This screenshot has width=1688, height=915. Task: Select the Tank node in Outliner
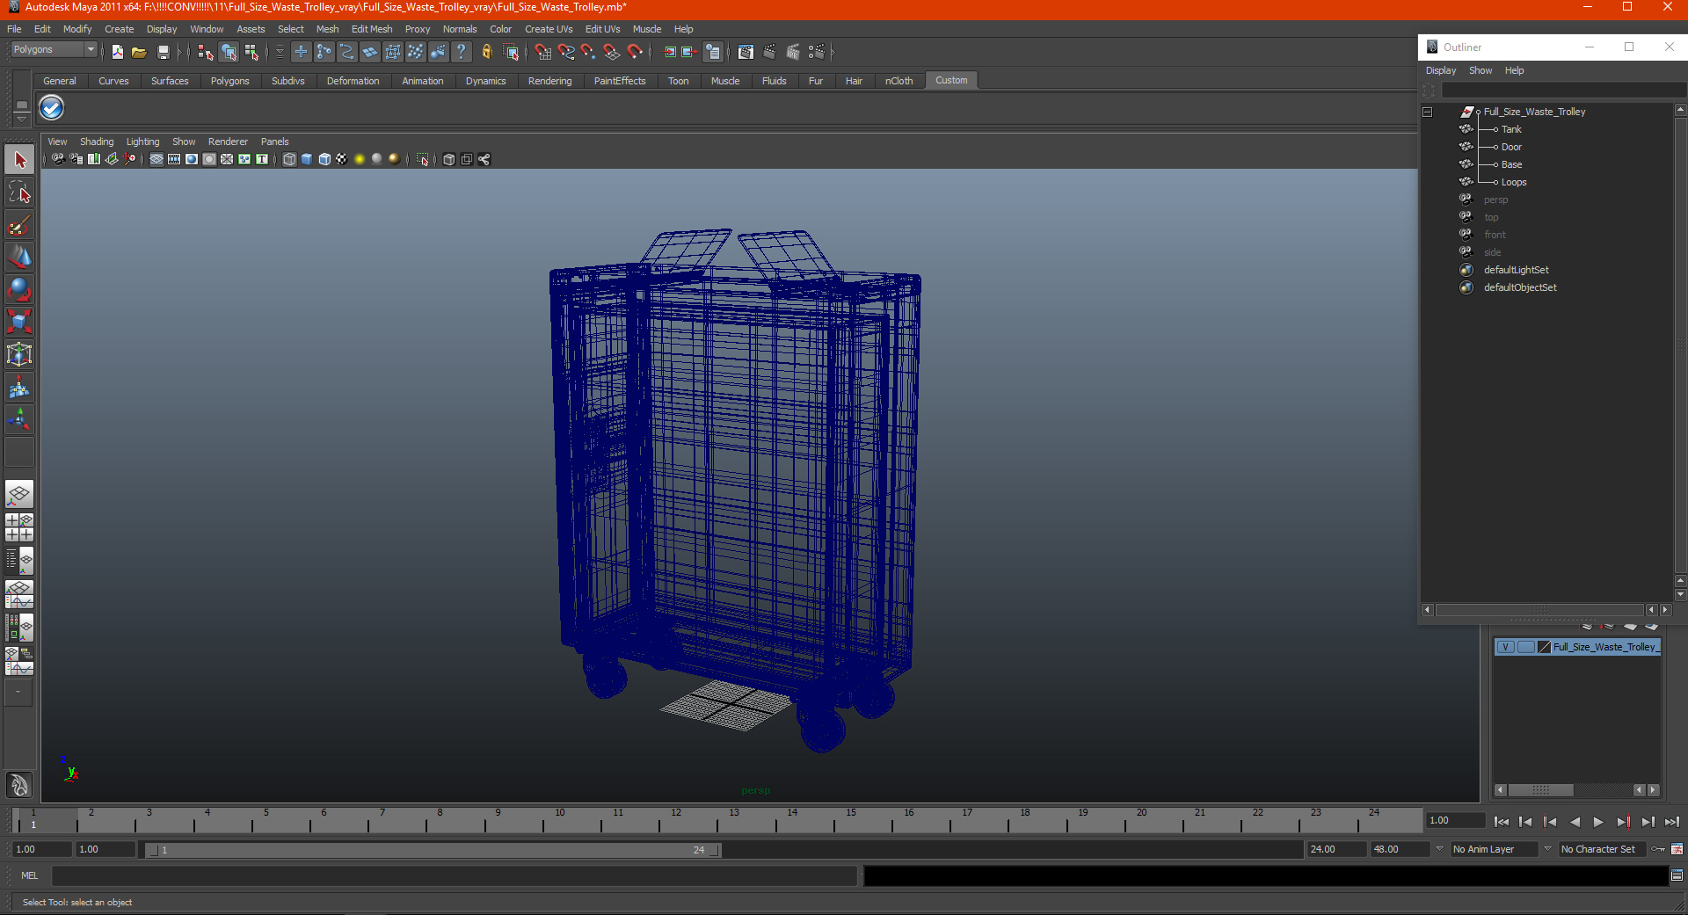coord(1510,129)
